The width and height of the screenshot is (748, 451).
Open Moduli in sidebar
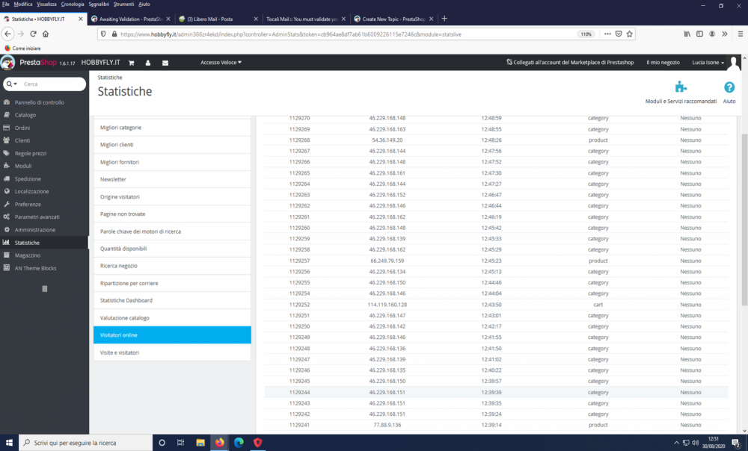point(23,166)
